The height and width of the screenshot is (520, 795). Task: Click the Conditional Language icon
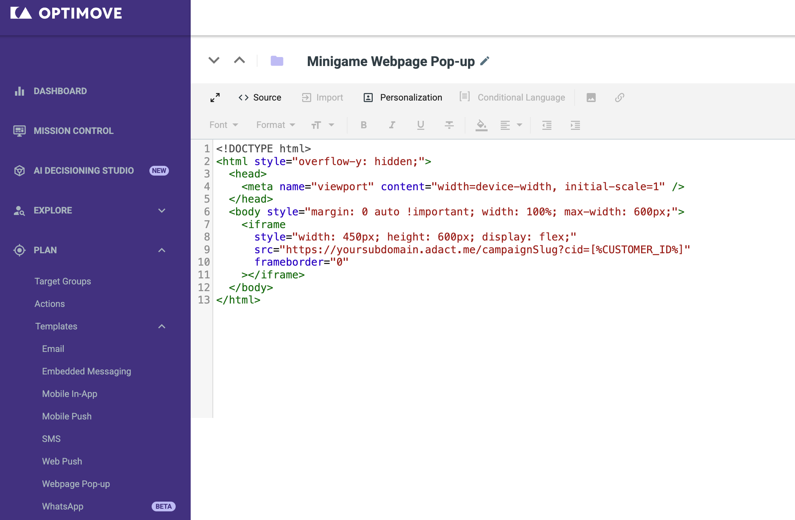coord(465,97)
